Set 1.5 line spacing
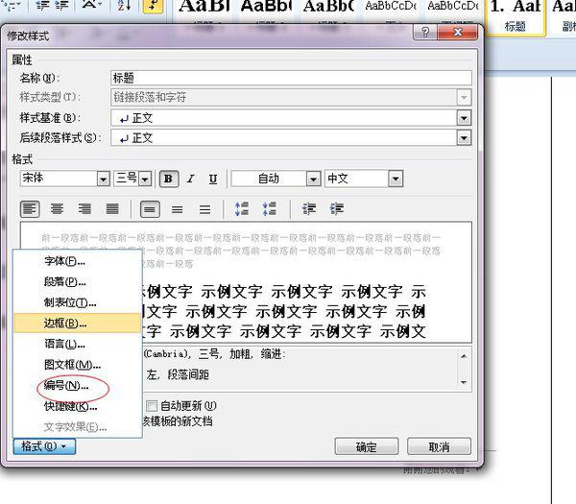 [177, 209]
